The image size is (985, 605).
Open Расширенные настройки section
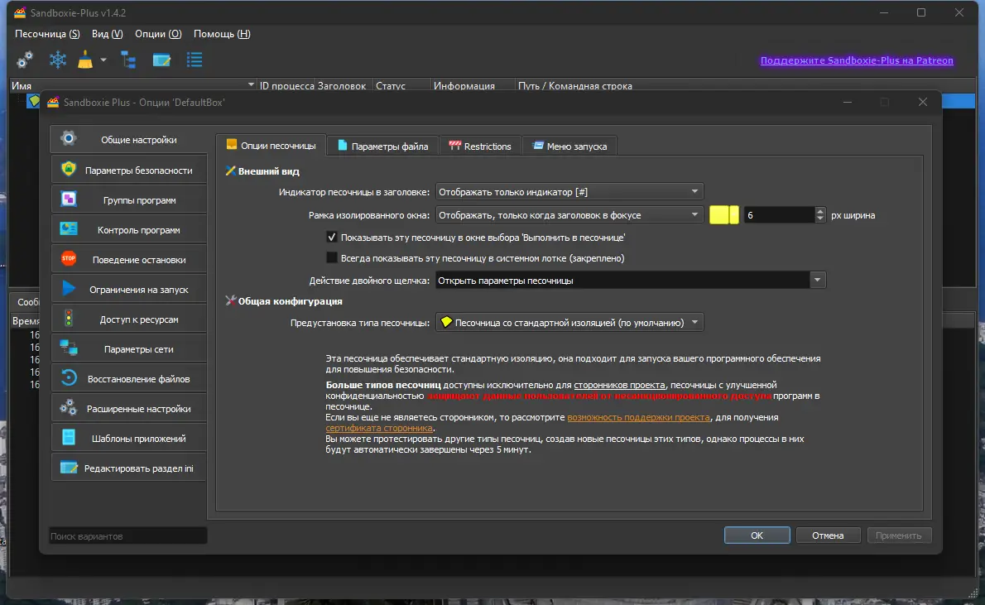coord(129,409)
